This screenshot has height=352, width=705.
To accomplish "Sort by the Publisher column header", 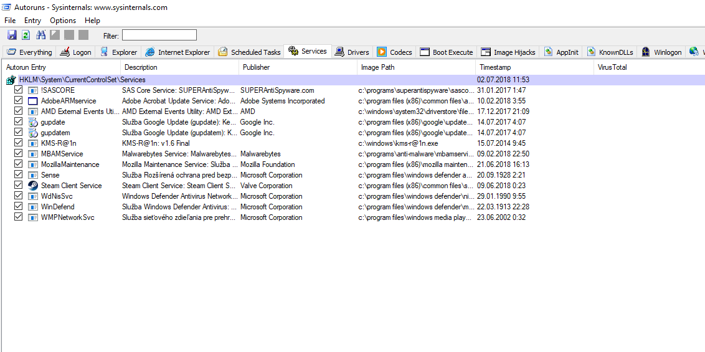I will (298, 67).
